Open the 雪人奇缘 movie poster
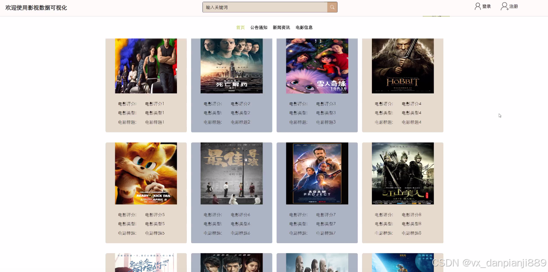This screenshot has width=548, height=272. [317, 66]
